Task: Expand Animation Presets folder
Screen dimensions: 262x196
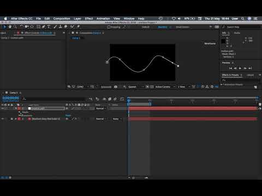Action: click(x=222, y=84)
